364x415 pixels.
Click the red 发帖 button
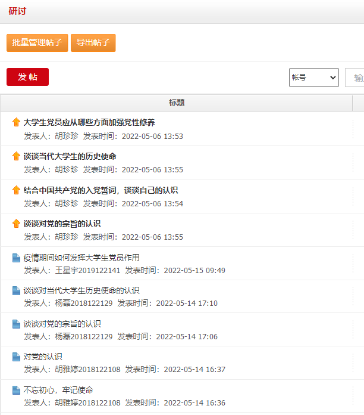27,78
